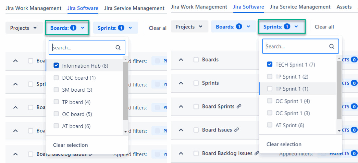The image size is (358, 163).
Task: Tick Sprints row checkbox in right screenshot
Action: pos(196,83)
